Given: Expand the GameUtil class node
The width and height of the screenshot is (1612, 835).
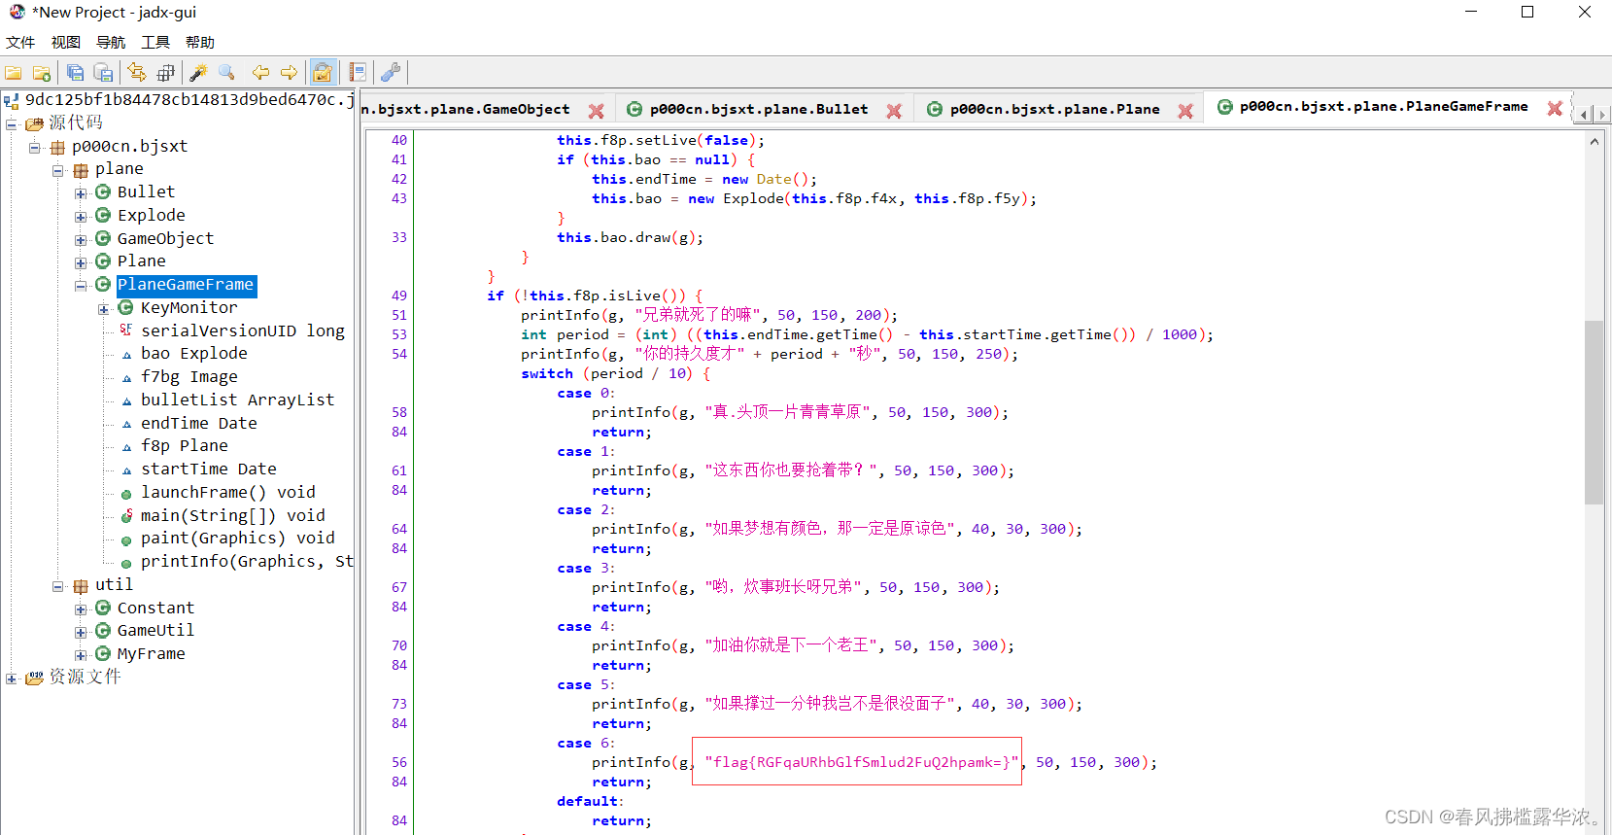Looking at the screenshot, I should [x=81, y=632].
